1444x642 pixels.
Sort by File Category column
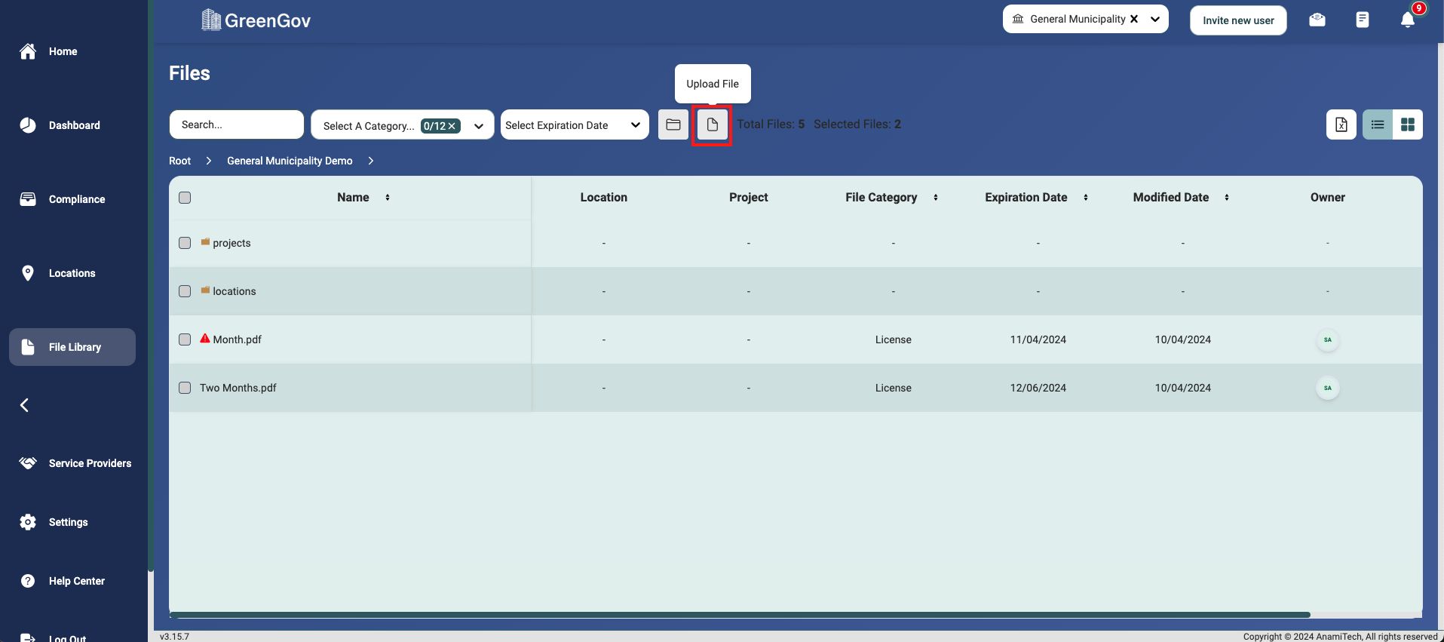click(936, 198)
